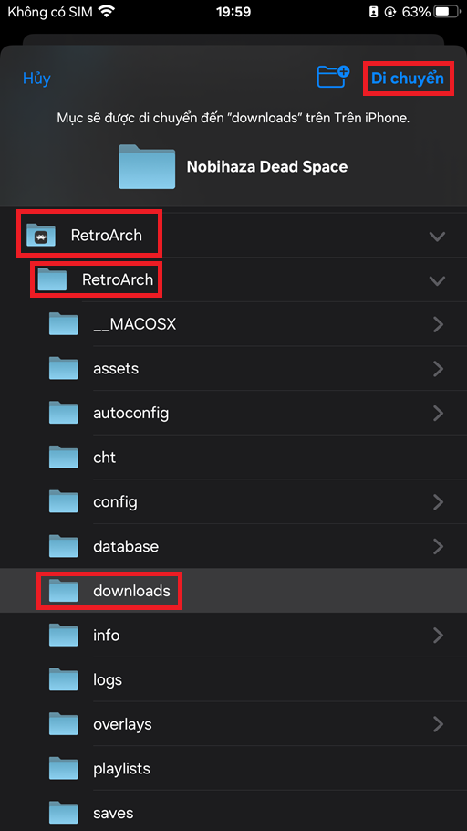The width and height of the screenshot is (467, 831).
Task: Tap the logs folder icon
Action: 64,679
